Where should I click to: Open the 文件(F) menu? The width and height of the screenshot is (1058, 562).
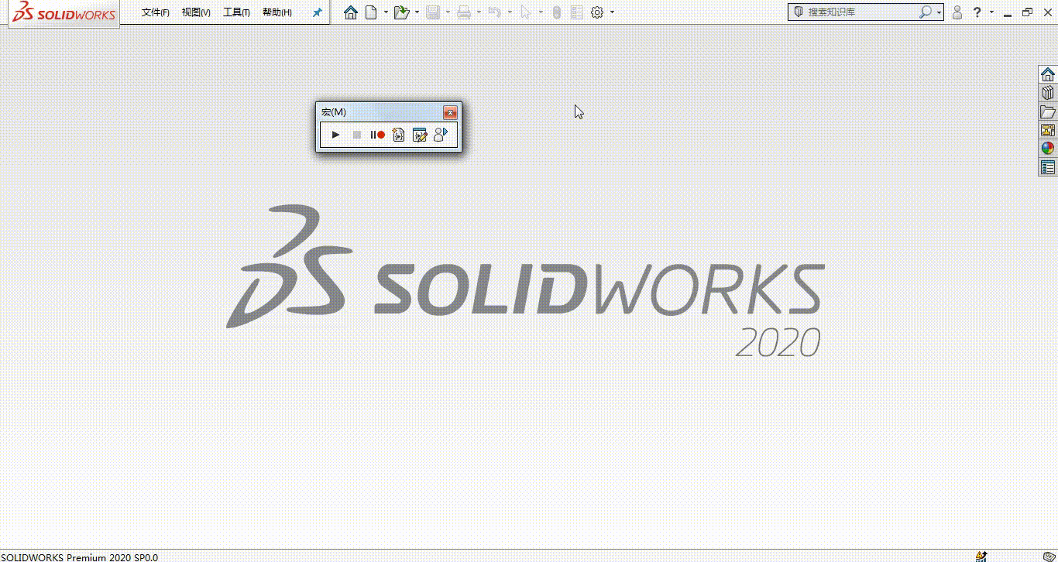pyautogui.click(x=156, y=12)
